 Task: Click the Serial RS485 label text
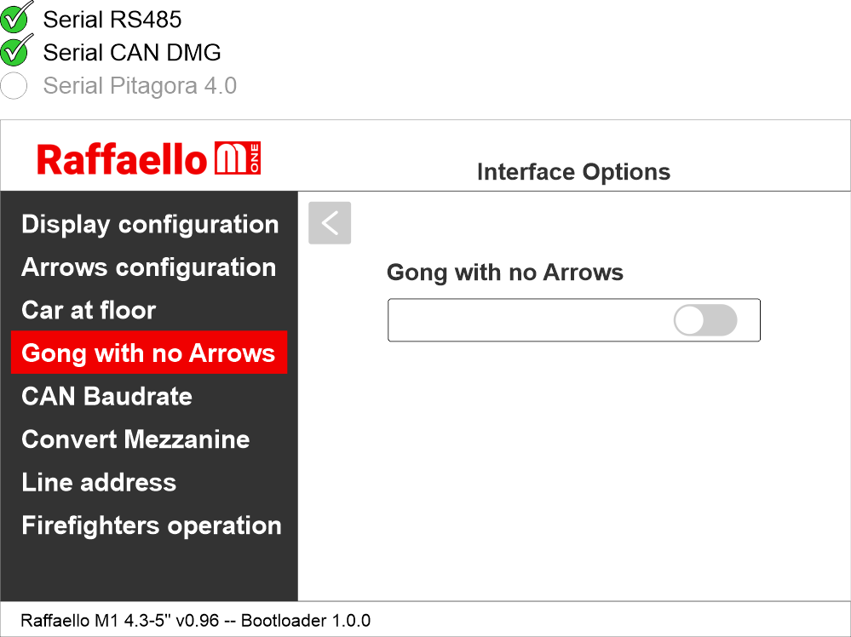112,19
